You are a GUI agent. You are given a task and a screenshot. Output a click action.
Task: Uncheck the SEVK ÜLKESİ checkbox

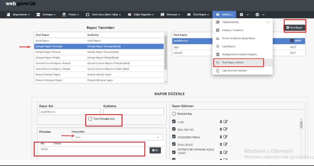(174, 144)
